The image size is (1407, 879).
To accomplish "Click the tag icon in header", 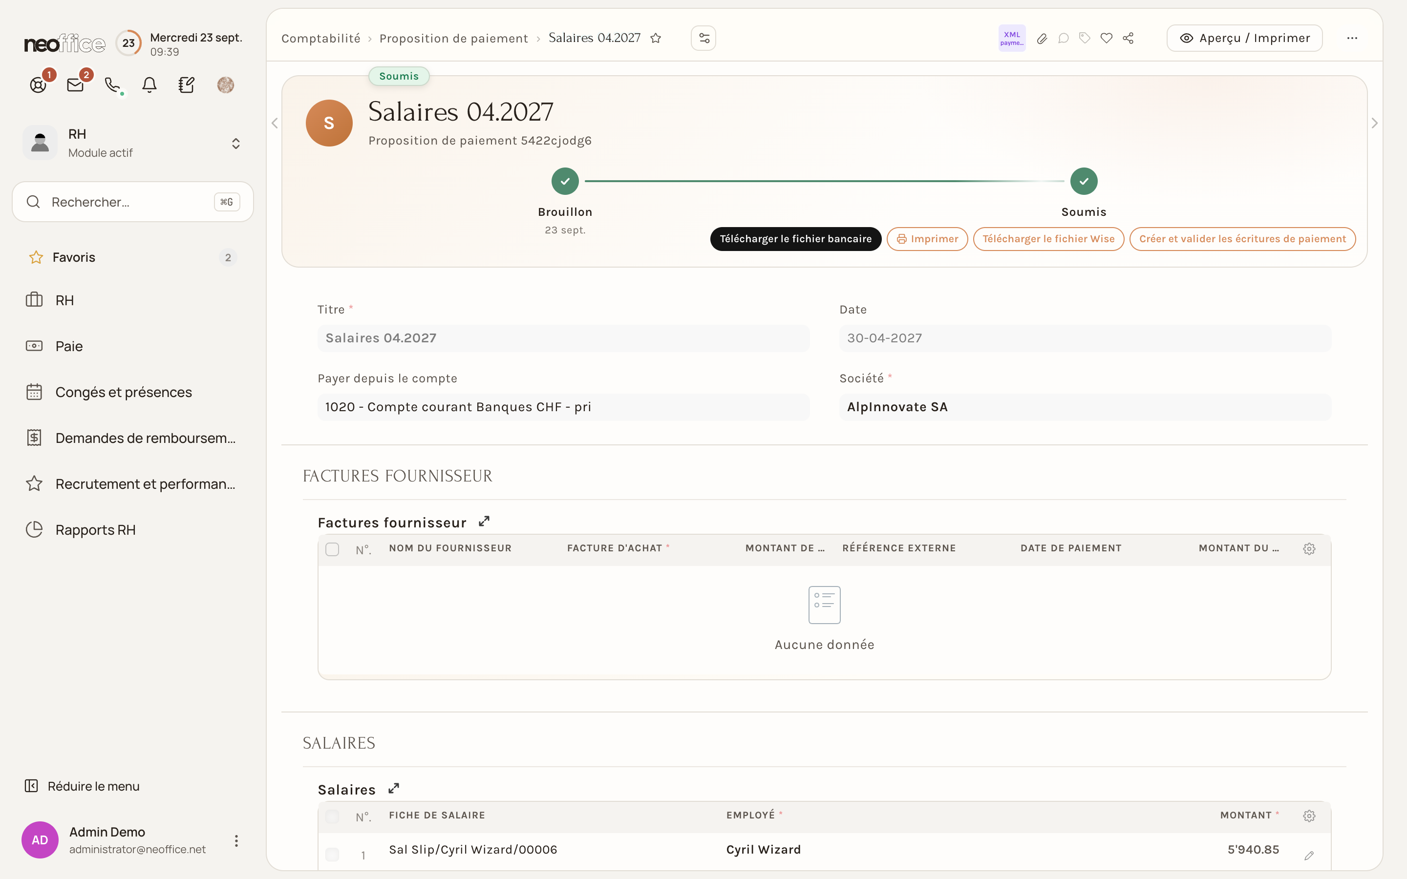I will (1085, 39).
